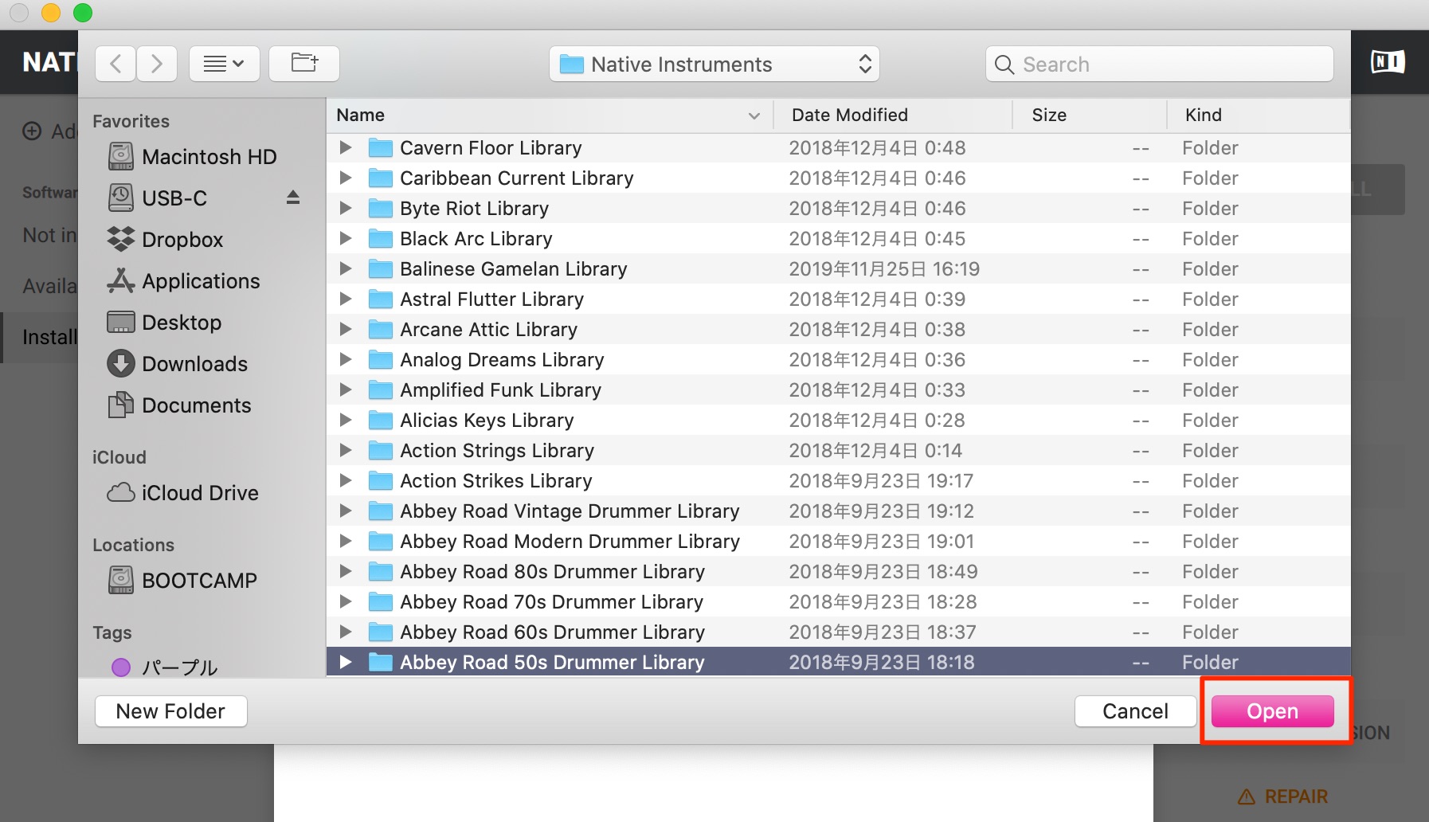Select the Caribbean Current Library name

(x=517, y=178)
